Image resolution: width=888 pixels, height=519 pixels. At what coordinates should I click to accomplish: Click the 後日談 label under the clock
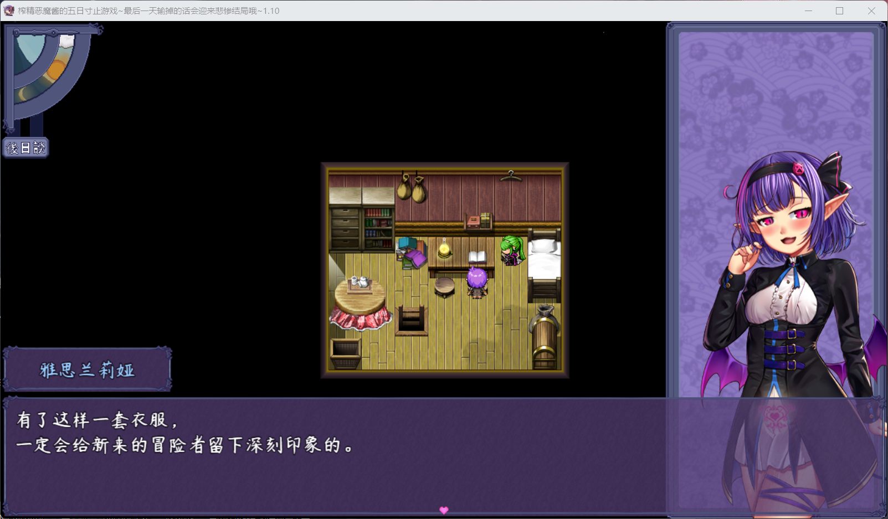click(x=25, y=148)
